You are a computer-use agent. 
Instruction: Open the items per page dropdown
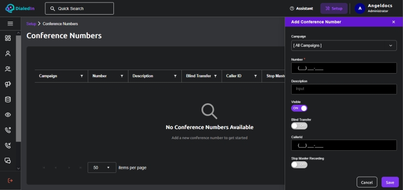pyautogui.click(x=102, y=168)
